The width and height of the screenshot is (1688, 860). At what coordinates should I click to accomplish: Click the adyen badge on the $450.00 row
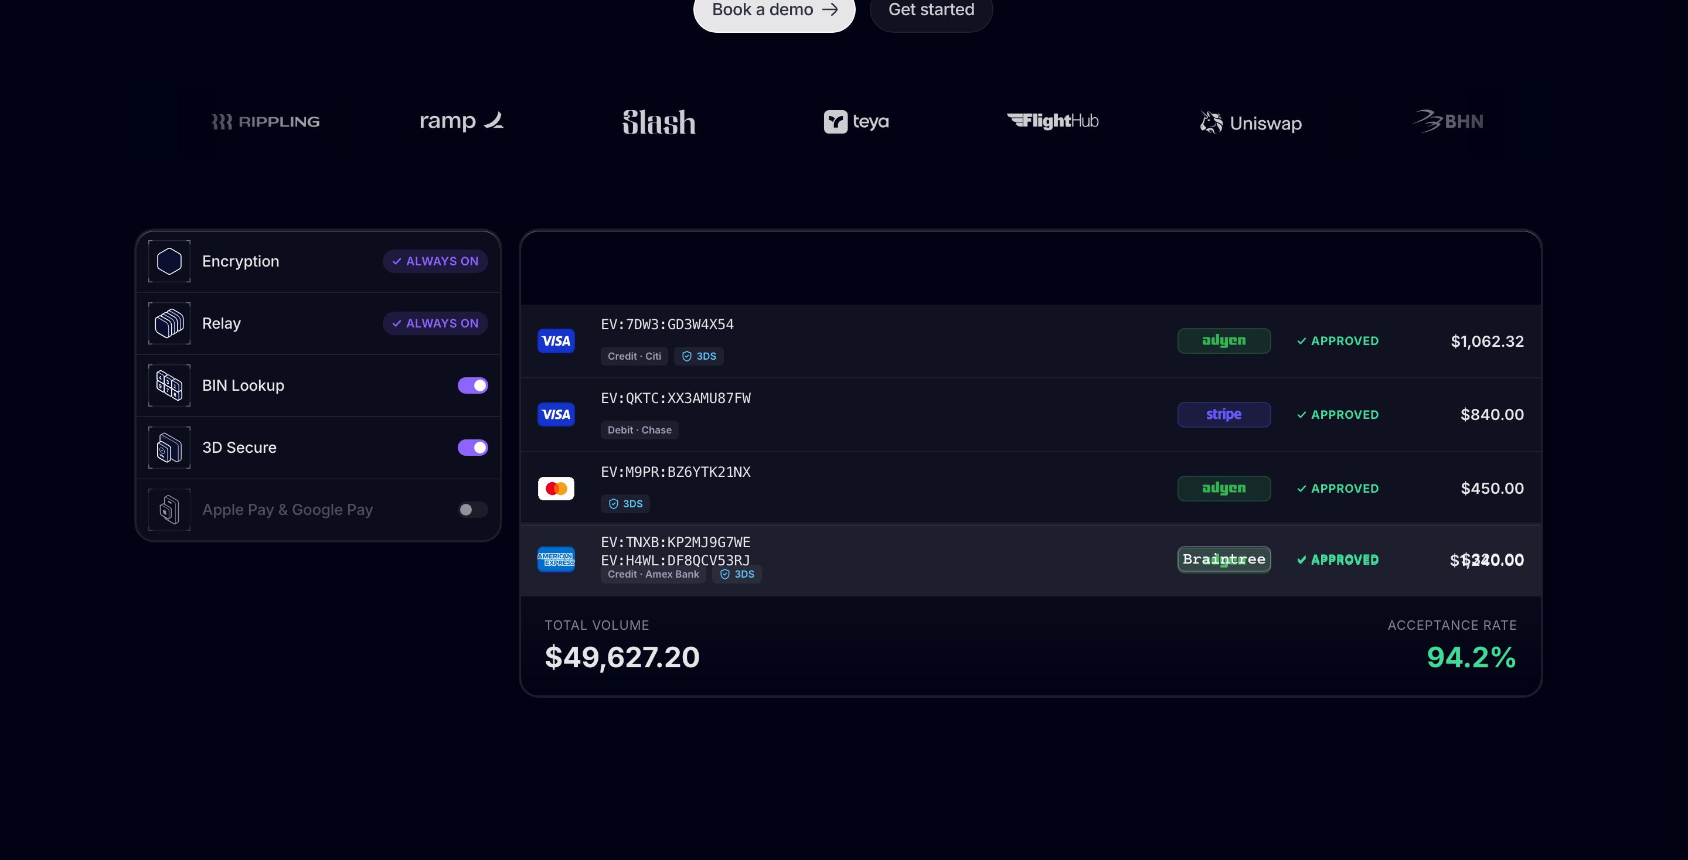pyautogui.click(x=1224, y=489)
